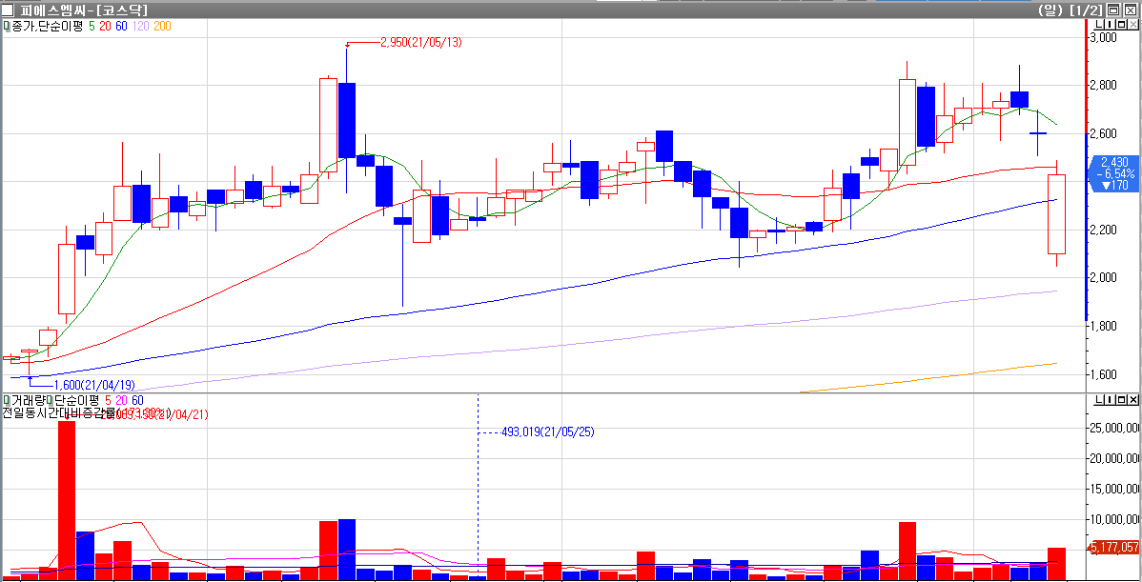Click the current volume tag 5,177,057
Image resolution: width=1142 pixels, height=582 pixels.
1114,547
